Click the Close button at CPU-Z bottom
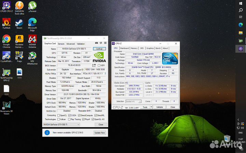This screenshot has width=246, height=153. coord(173,107)
